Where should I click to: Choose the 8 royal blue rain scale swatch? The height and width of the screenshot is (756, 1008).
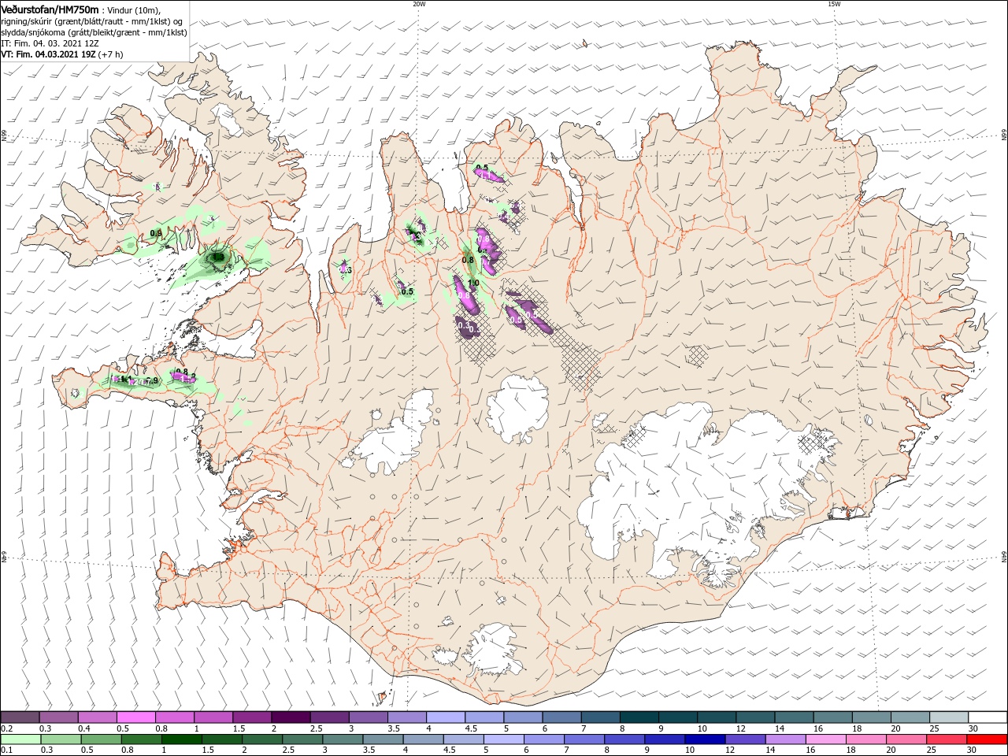(624, 739)
